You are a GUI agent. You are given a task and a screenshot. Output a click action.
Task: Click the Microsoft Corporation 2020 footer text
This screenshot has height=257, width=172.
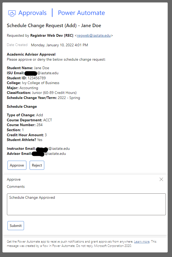[113, 246]
